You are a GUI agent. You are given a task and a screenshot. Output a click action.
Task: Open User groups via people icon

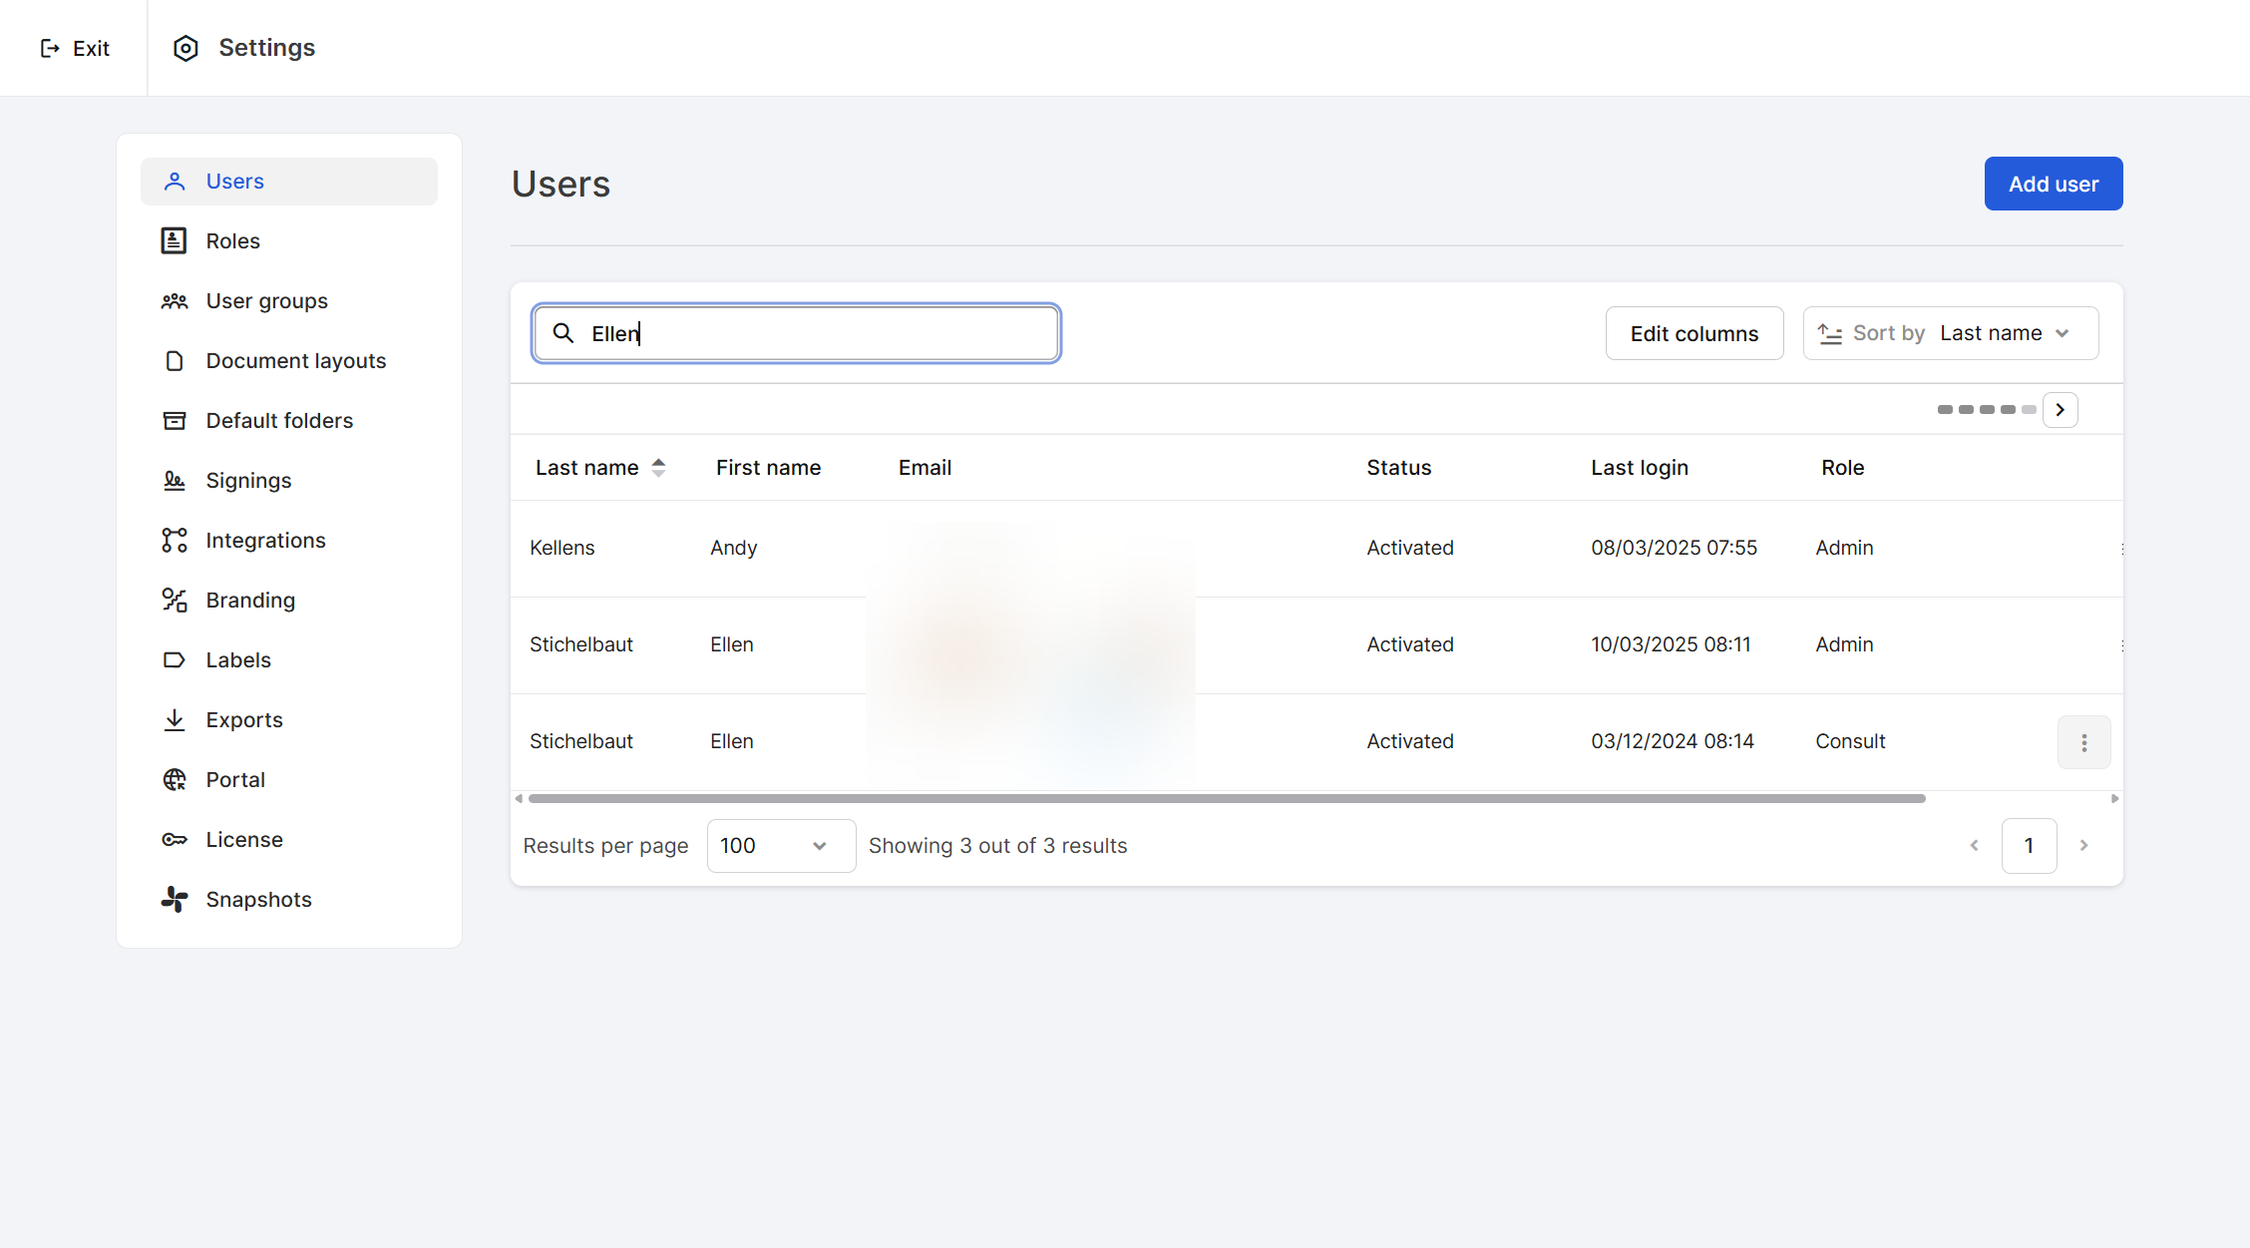pyautogui.click(x=174, y=300)
